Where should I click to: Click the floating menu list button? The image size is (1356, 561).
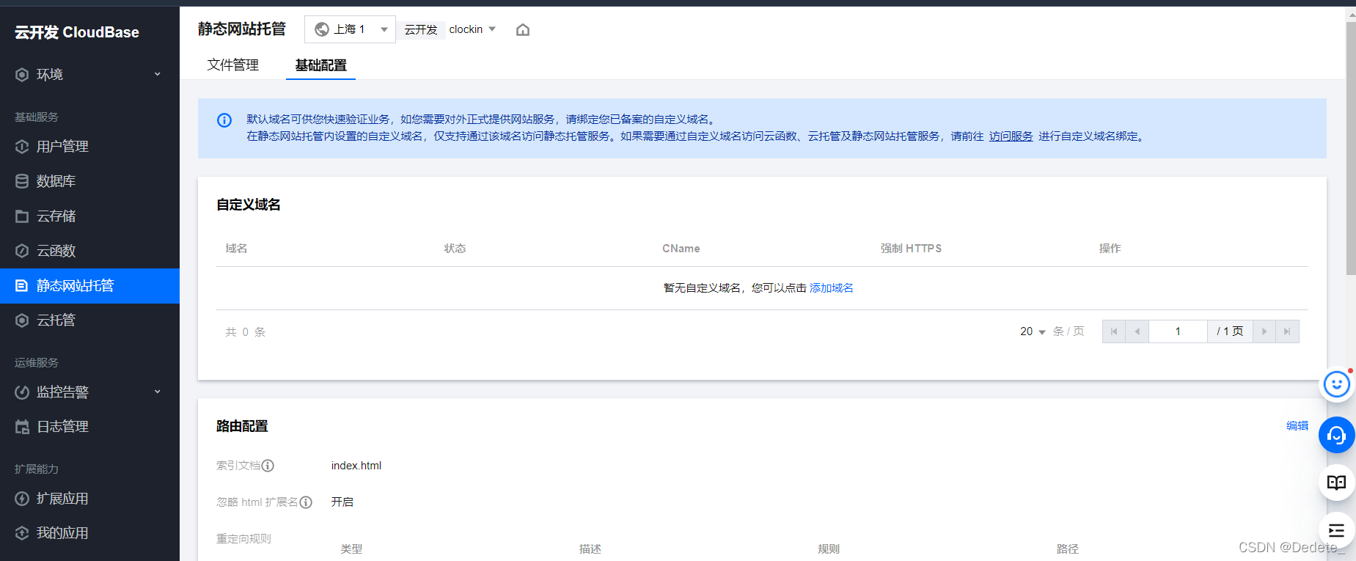coord(1336,530)
